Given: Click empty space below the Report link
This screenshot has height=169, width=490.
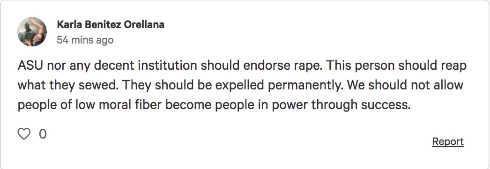Looking at the screenshot, I should [448, 158].
